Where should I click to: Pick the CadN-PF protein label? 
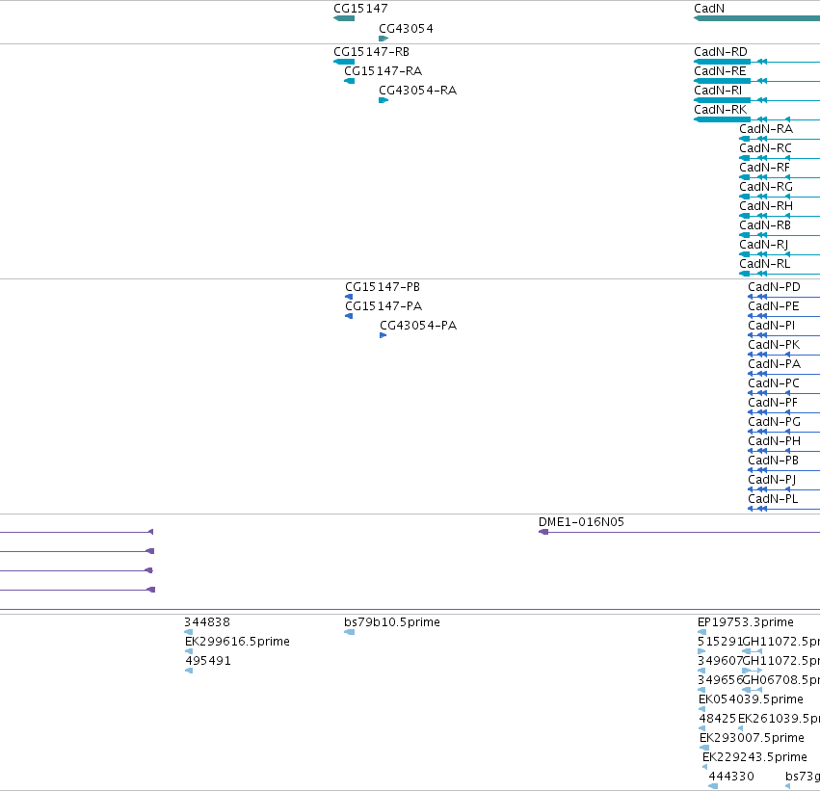click(773, 403)
